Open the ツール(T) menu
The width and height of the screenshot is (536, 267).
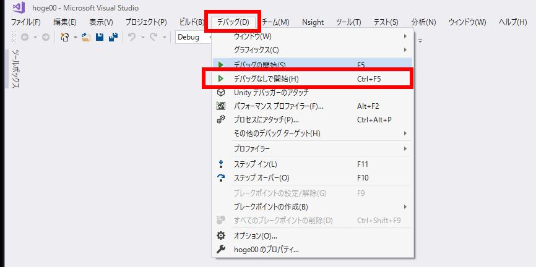click(x=348, y=22)
